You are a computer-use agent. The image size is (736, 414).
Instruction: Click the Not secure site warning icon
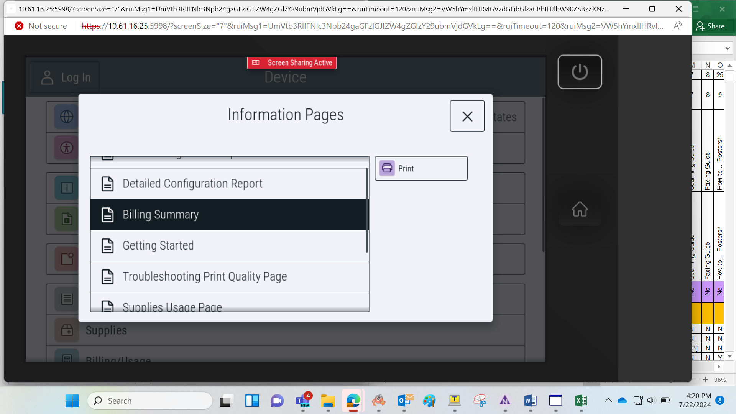19,26
